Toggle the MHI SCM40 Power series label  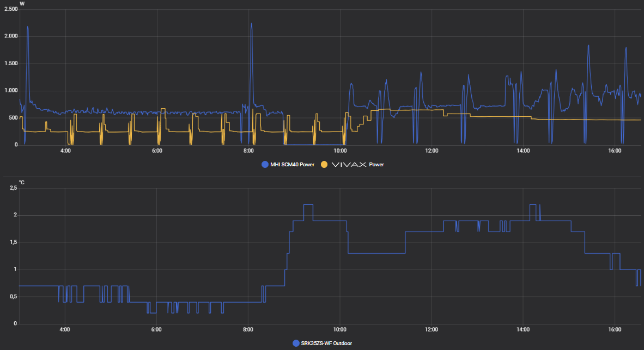pos(292,164)
